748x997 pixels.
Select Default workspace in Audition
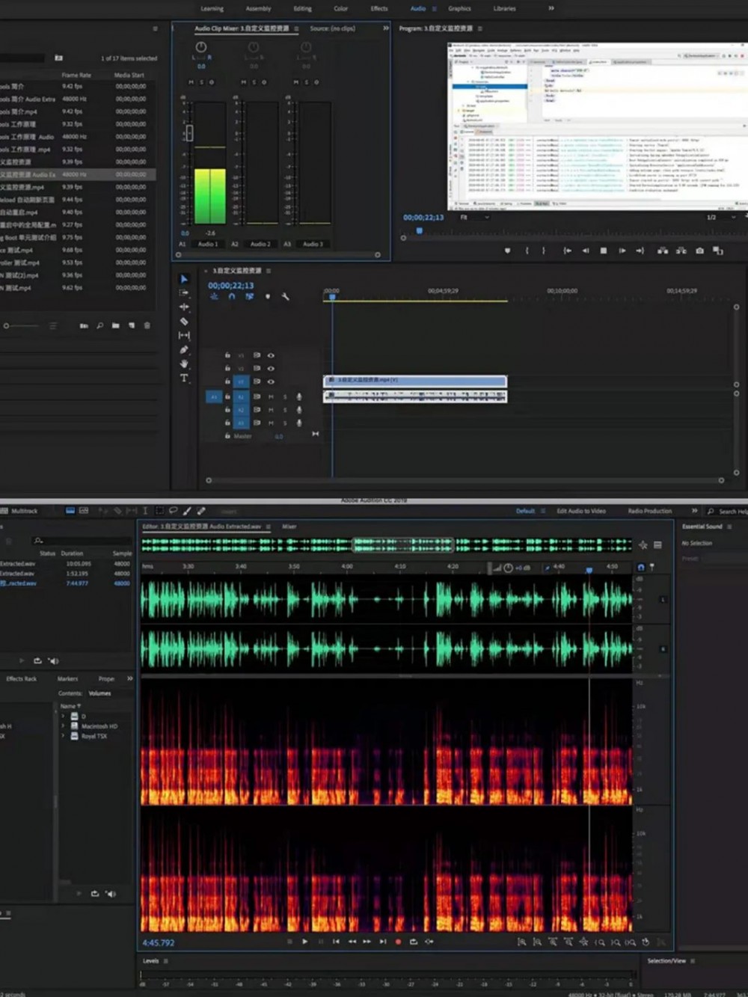(x=525, y=511)
